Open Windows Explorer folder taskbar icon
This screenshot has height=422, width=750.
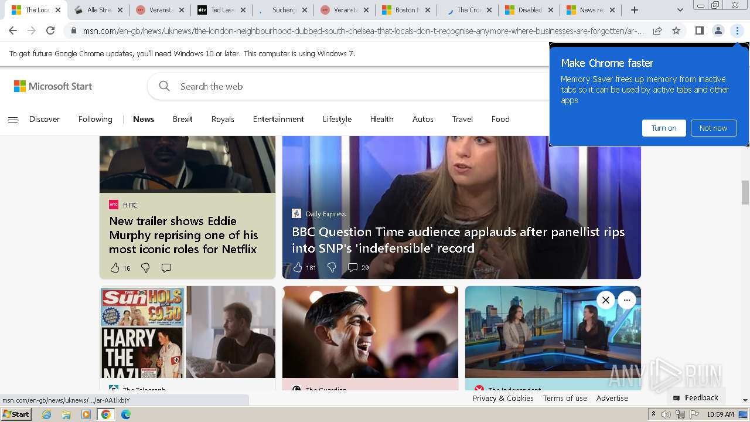(66, 414)
